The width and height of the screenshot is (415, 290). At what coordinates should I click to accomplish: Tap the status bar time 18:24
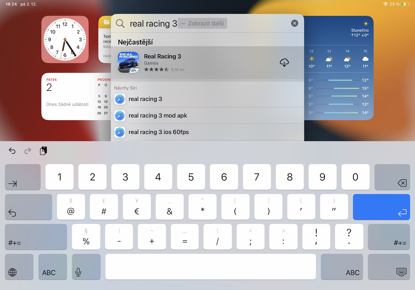pos(11,4)
